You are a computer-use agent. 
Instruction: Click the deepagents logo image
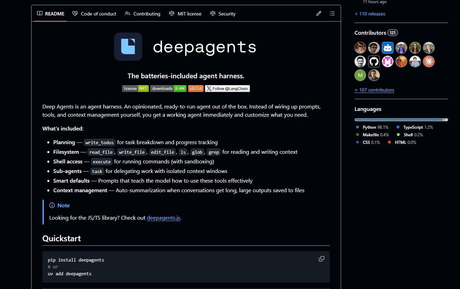coord(185,47)
